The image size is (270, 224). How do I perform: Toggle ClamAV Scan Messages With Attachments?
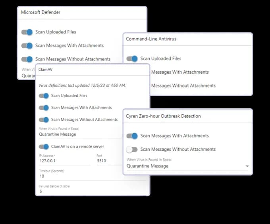[x=44, y=108]
